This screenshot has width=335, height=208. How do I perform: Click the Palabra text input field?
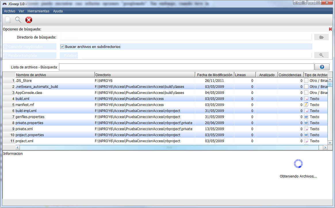click(x=197, y=55)
